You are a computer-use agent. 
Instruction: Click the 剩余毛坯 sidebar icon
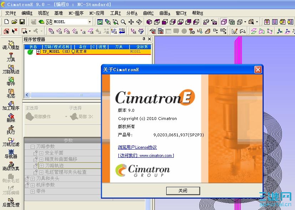11,178
